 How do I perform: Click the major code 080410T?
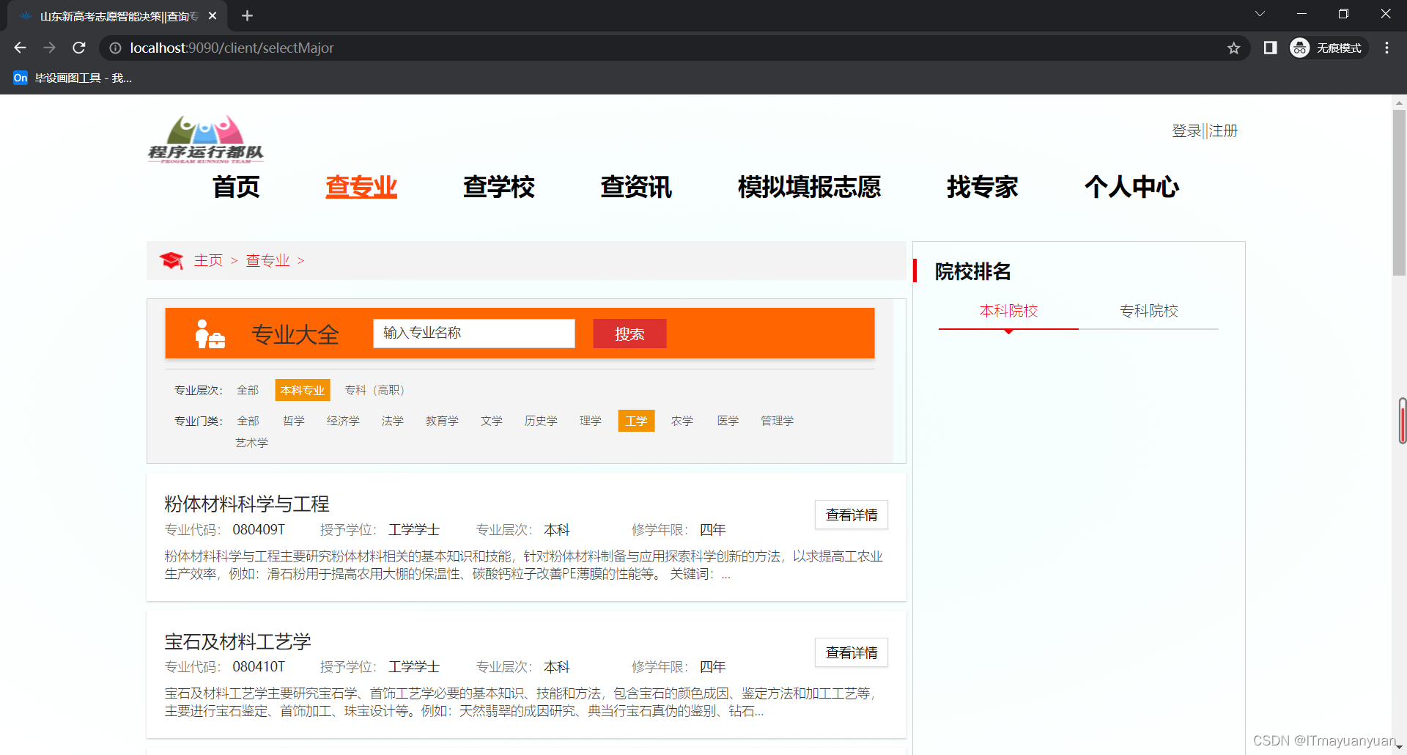(x=259, y=667)
